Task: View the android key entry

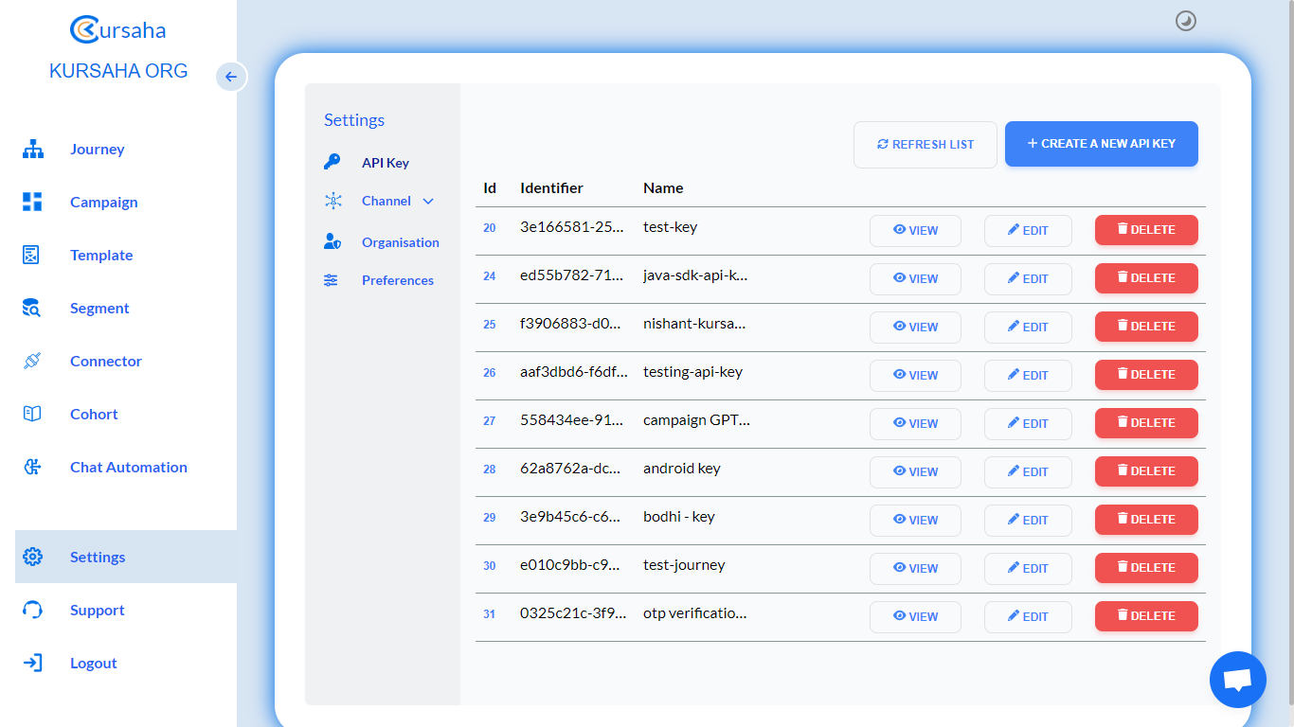Action: [x=915, y=472]
